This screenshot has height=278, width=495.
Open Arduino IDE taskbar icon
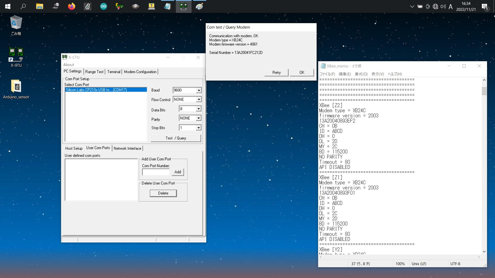[x=103, y=6]
